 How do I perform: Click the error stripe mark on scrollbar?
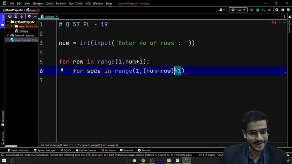[x=286, y=72]
